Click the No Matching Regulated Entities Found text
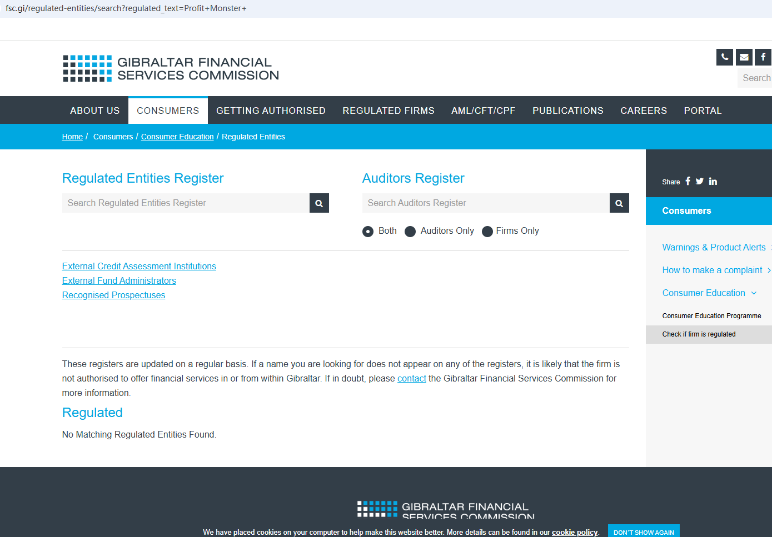The image size is (772, 537). tap(139, 435)
